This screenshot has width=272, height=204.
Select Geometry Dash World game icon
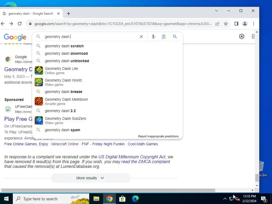pyautogui.click(x=39, y=82)
